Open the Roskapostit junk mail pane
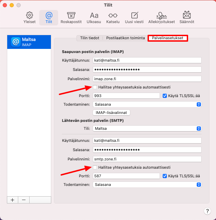The image size is (216, 220). [71, 18]
